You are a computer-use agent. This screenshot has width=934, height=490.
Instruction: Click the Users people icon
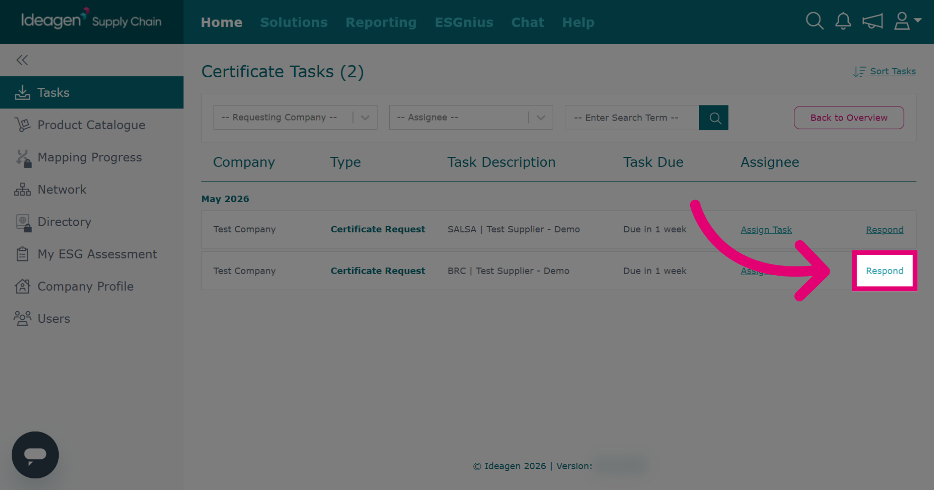[x=22, y=318]
